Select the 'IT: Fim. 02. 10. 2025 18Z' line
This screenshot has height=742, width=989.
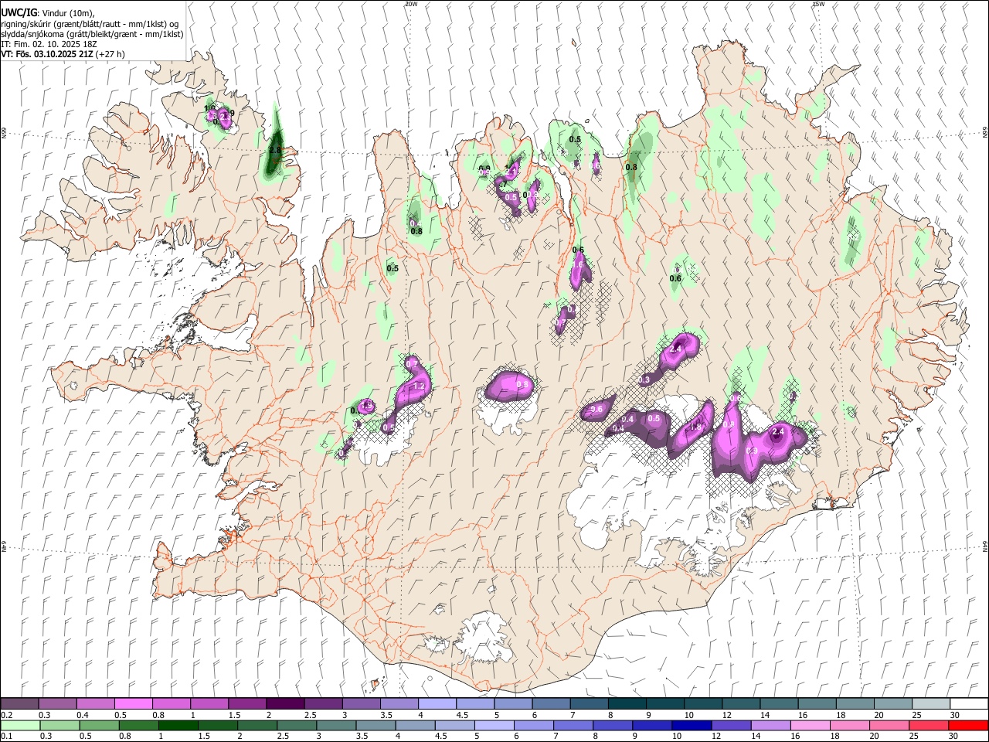click(x=49, y=44)
